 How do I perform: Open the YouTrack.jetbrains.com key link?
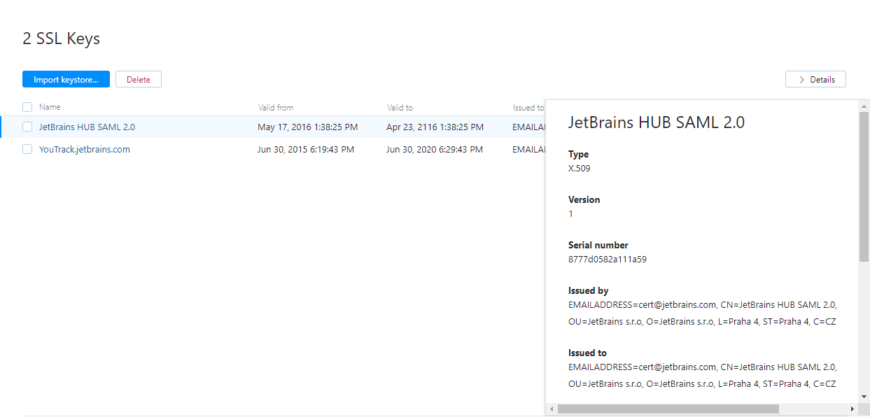pyautogui.click(x=85, y=149)
